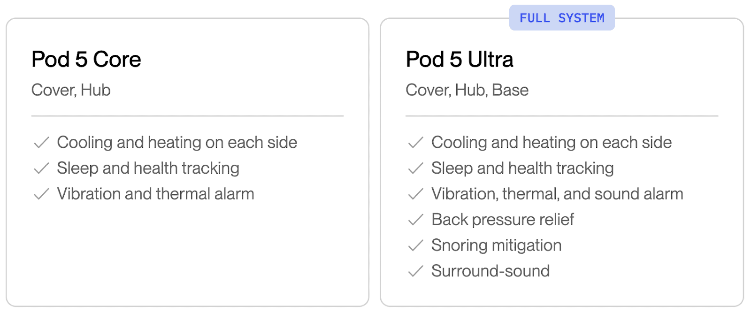
Task: Click checkmark next to Surround-sound
Action: [x=416, y=271]
